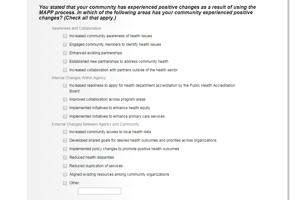This screenshot has width=302, height=200.
Task: Check 'Increased readiness to apply for accreditation'
Action: (x=65, y=85)
